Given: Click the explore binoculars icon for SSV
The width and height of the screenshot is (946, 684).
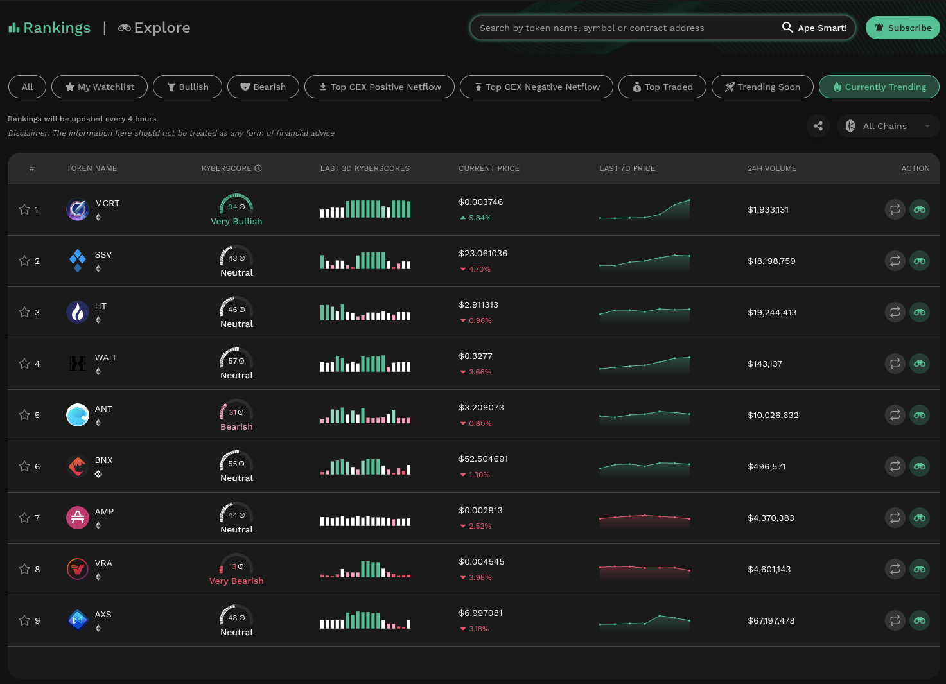Looking at the screenshot, I should [x=919, y=261].
